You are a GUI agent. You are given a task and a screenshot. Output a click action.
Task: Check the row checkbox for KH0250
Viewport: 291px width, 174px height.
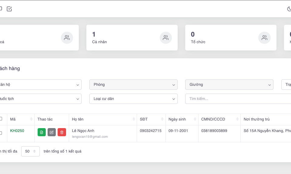tap(1, 133)
